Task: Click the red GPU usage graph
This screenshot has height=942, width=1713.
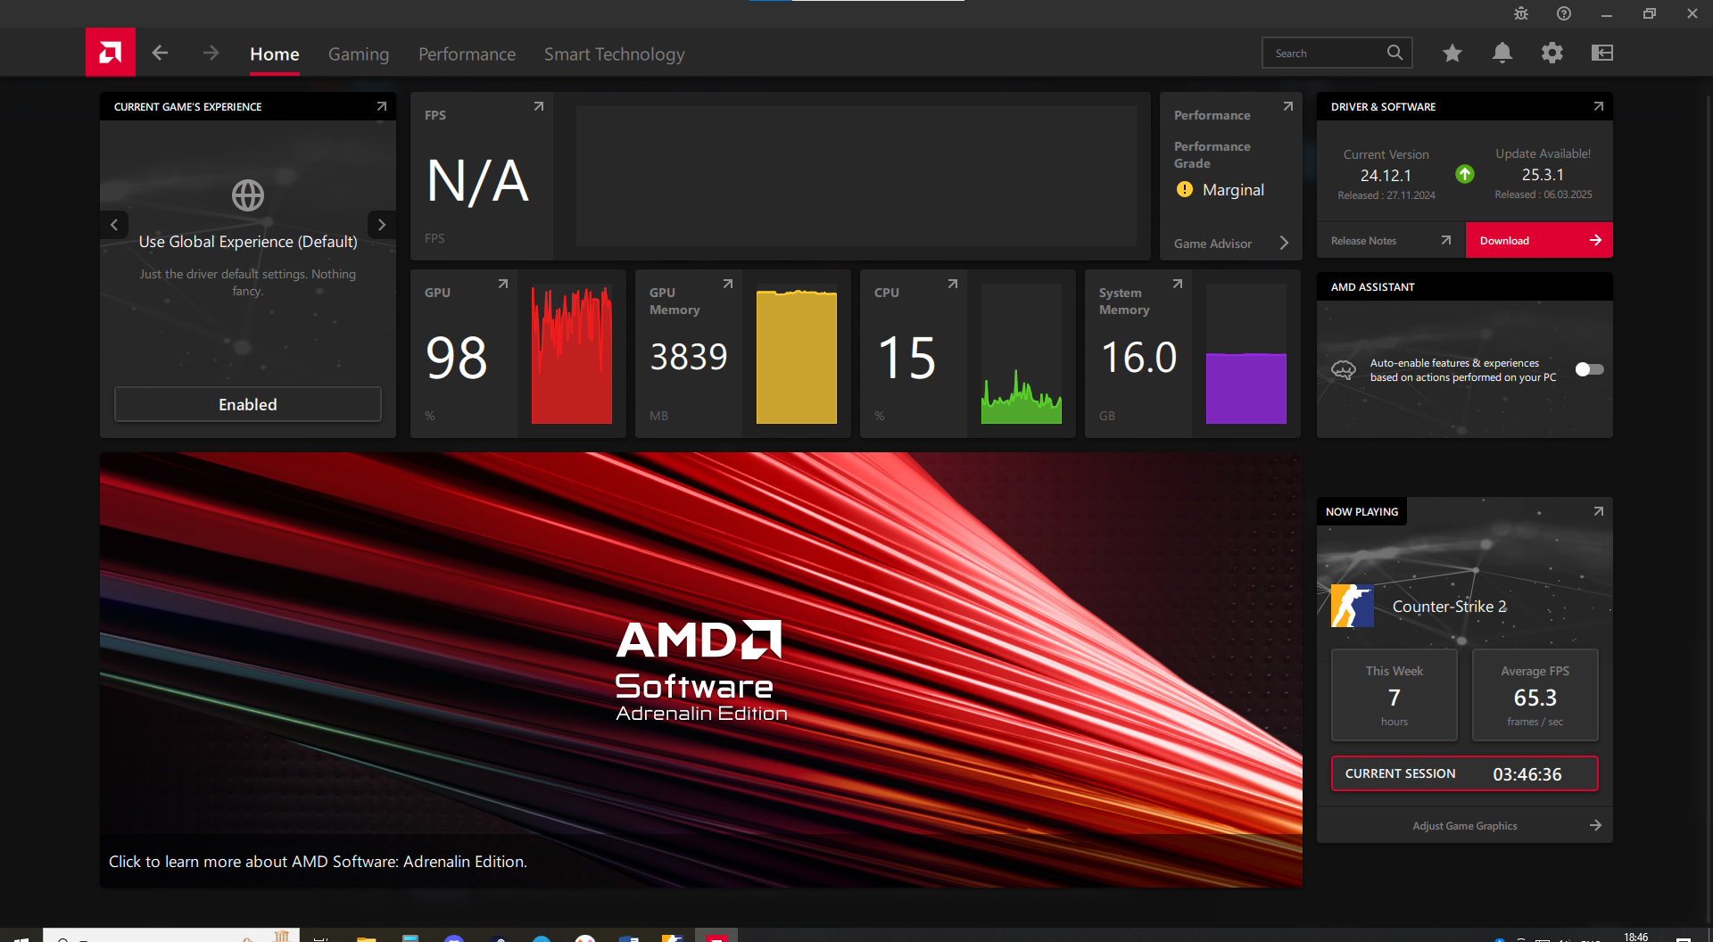Action: click(x=572, y=354)
